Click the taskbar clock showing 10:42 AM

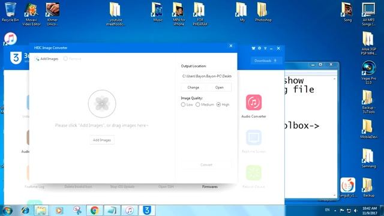(x=370, y=211)
